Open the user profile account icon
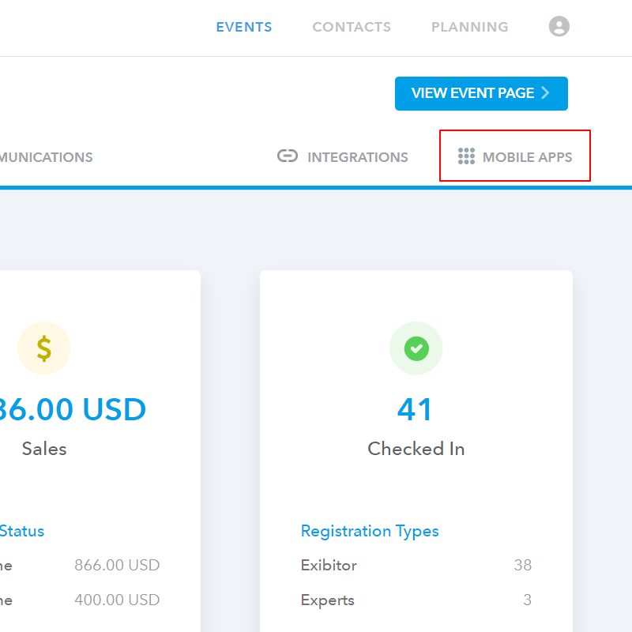632x632 pixels. click(x=559, y=27)
